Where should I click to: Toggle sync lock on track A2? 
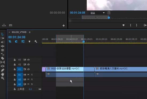25,79
